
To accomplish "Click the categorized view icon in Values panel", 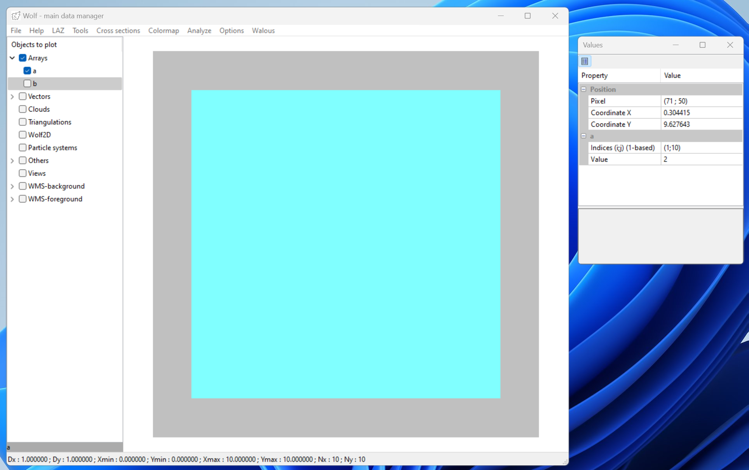I will pos(585,61).
